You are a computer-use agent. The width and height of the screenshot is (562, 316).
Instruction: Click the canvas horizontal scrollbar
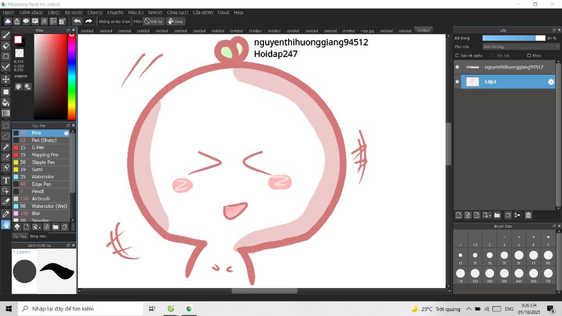(264, 291)
